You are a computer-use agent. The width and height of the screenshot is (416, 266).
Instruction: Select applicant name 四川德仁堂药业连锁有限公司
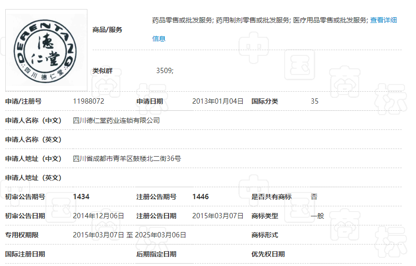tap(116, 120)
